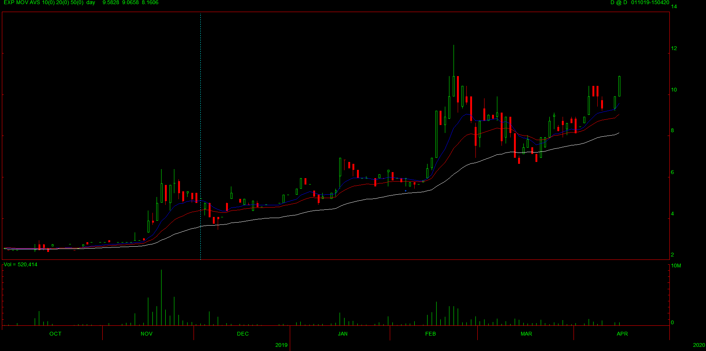Click the 2020 year label
The image size is (706, 351).
[699, 345]
